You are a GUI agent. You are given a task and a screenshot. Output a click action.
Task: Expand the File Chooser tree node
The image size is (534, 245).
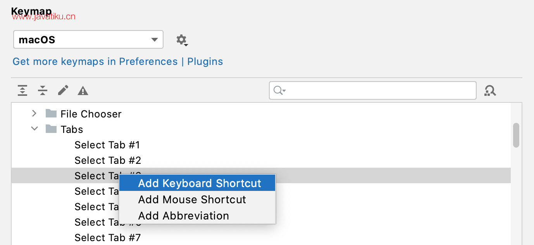(x=34, y=113)
